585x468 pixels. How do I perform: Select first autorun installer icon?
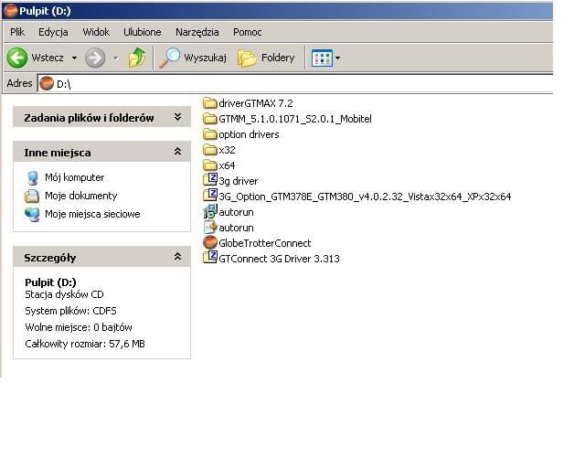[x=210, y=212]
